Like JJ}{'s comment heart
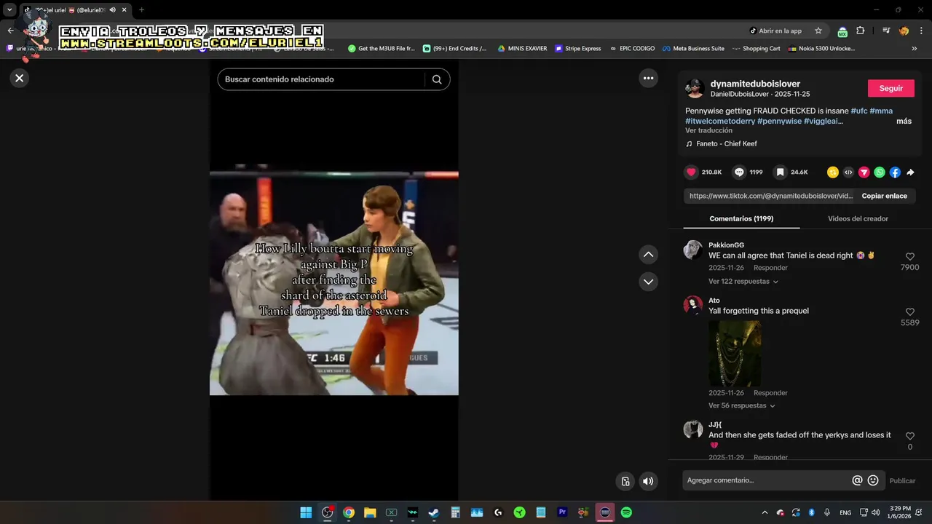Image resolution: width=932 pixels, height=524 pixels. click(910, 436)
